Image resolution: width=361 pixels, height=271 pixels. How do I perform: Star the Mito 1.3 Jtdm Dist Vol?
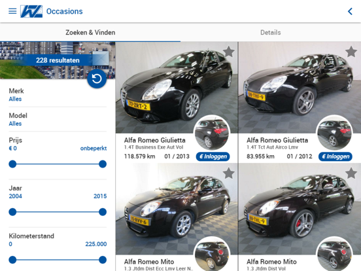(351, 173)
